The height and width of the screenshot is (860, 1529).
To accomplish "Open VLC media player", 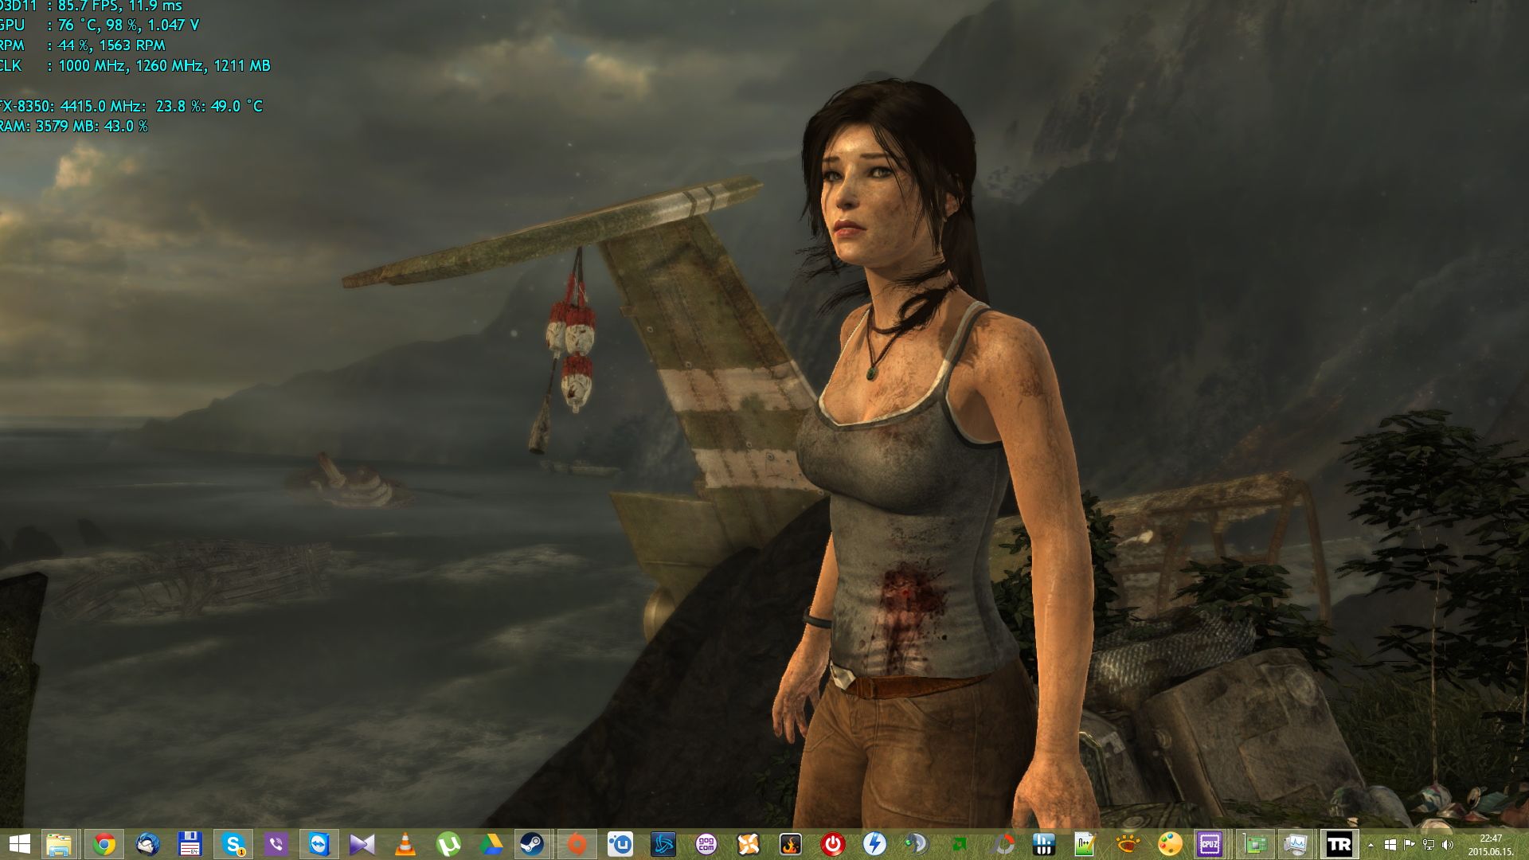I will (405, 844).
